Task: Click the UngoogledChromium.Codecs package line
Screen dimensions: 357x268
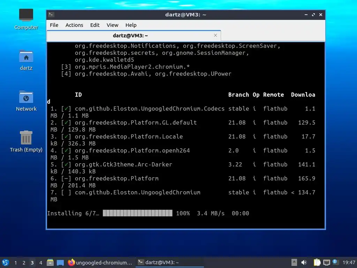Action: tap(150, 109)
